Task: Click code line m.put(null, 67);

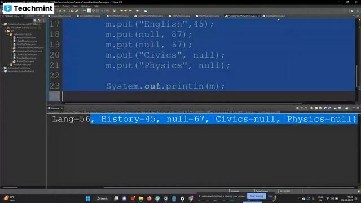Action: [x=149, y=45]
